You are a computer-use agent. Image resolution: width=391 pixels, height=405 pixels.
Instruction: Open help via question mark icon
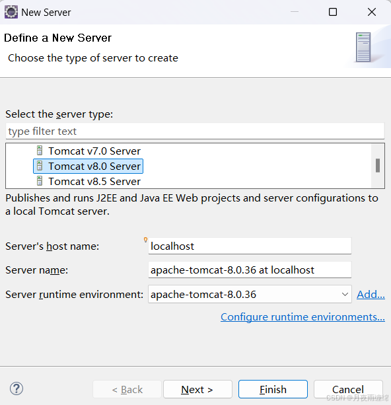coord(17,388)
